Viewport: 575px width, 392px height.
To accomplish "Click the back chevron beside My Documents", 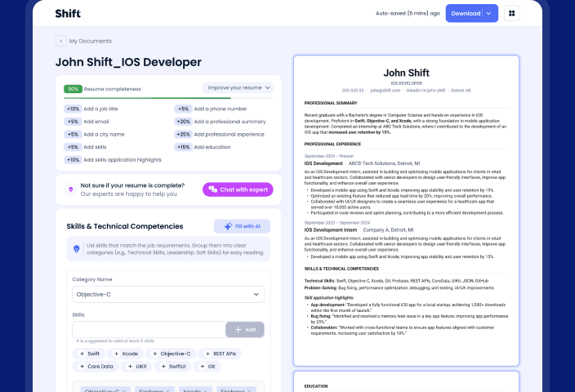I will [61, 41].
